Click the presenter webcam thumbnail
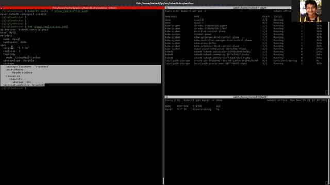The image size is (330, 185). coord(310,11)
